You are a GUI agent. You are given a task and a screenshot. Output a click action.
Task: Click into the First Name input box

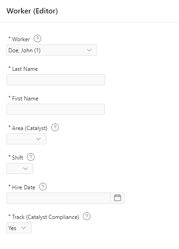[x=56, y=109]
